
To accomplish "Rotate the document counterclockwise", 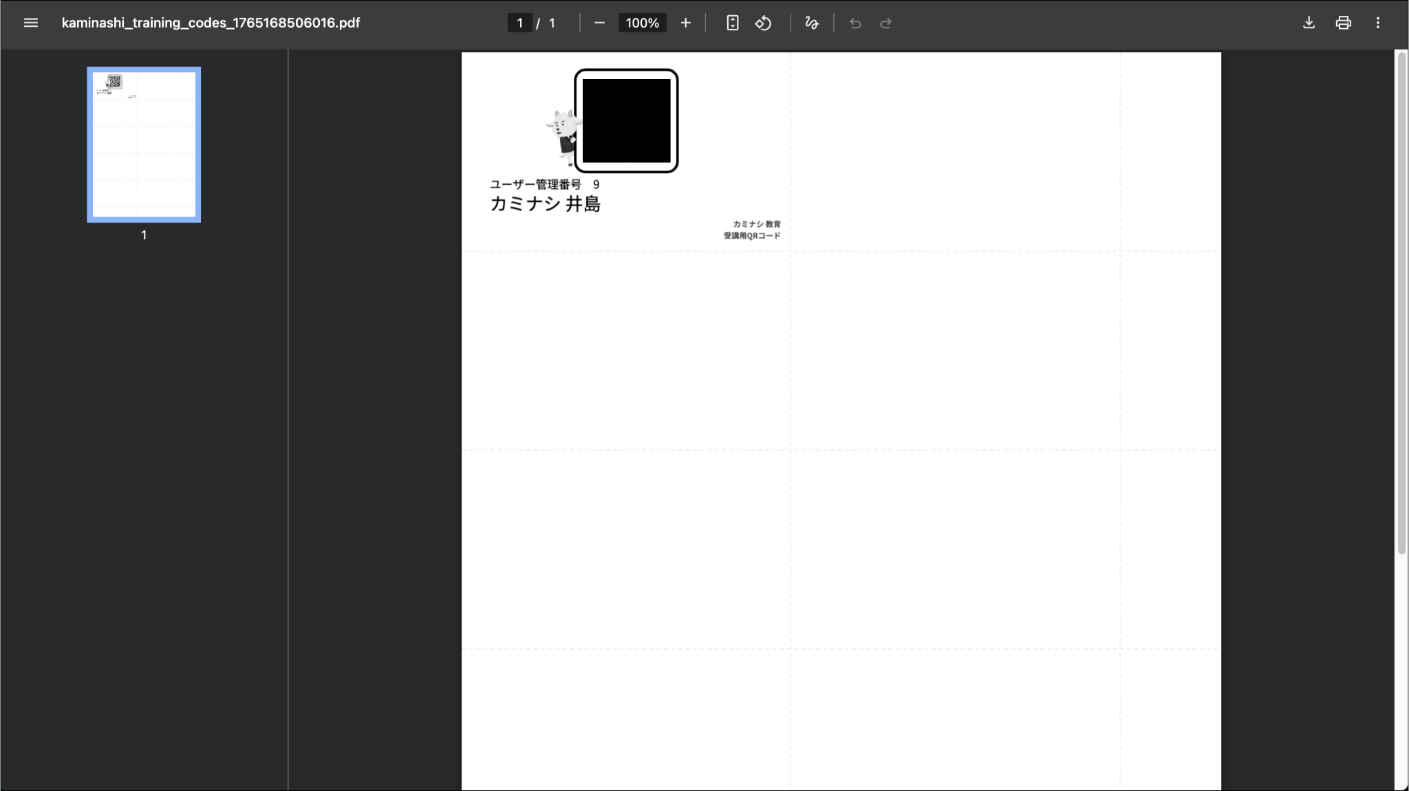I will (x=763, y=23).
